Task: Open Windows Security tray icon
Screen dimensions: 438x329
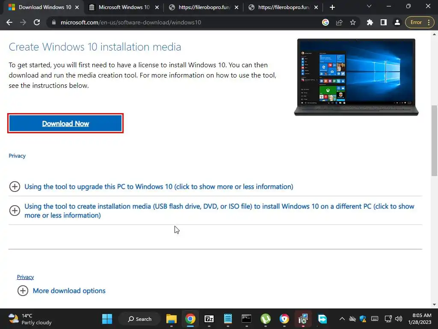Action: pos(363,319)
